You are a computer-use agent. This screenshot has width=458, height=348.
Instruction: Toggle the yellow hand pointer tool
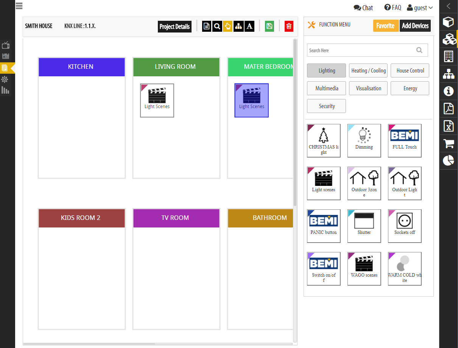[x=228, y=26]
